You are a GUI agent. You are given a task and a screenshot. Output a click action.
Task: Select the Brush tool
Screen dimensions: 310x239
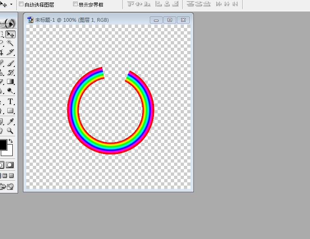(x=10, y=63)
